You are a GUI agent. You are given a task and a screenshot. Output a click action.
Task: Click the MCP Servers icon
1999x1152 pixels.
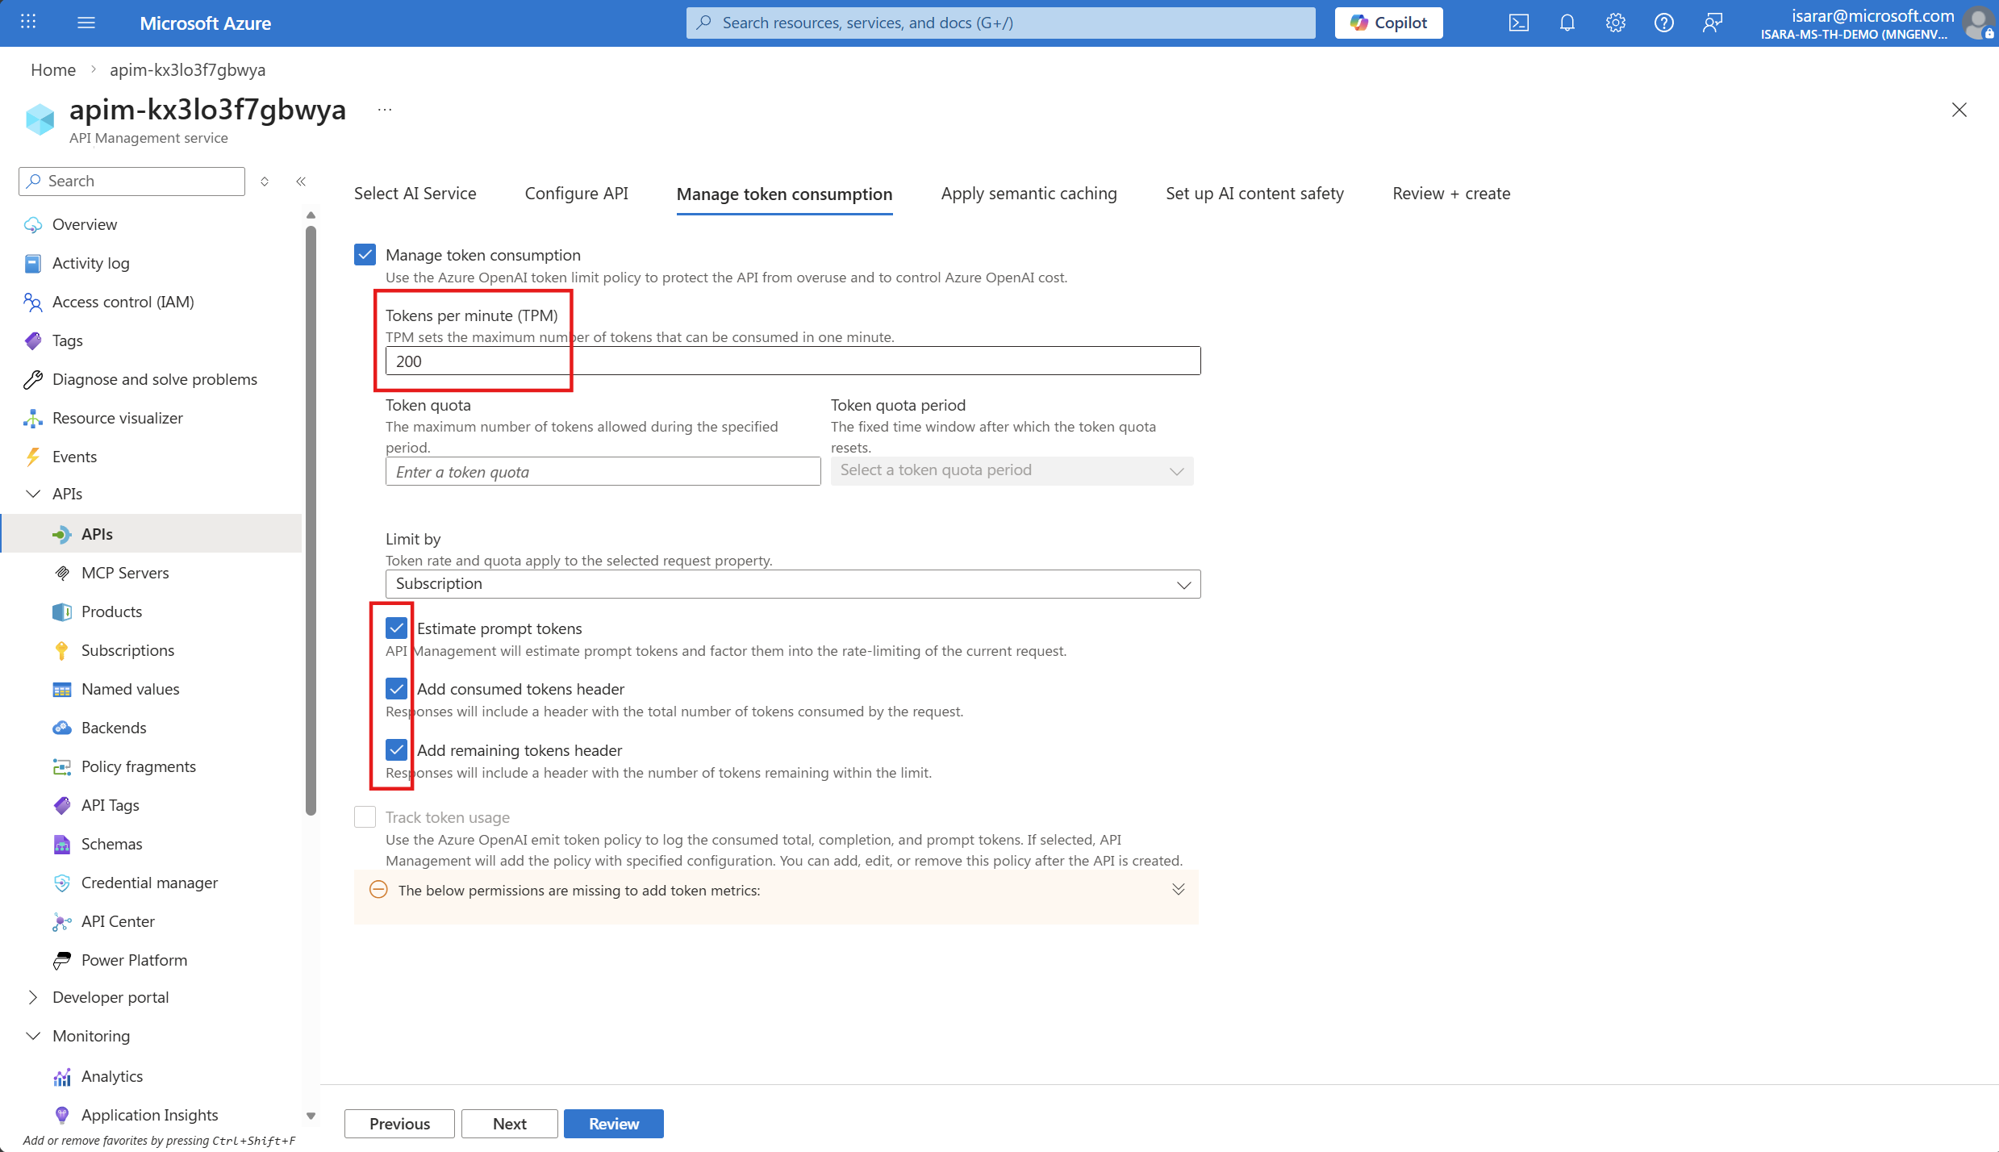(x=62, y=573)
